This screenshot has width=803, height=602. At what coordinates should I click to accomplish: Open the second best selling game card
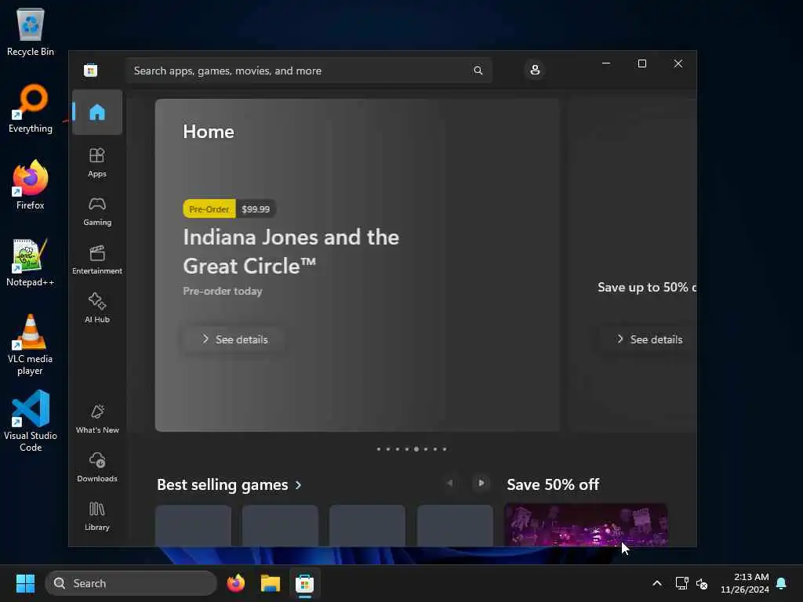280,526
